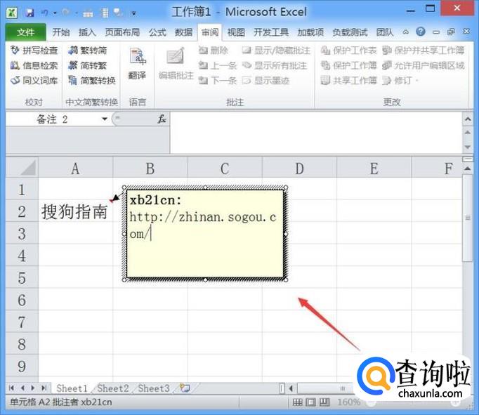Click horizontal scrollbar left arrow
479x415 pixels.
coord(291,388)
